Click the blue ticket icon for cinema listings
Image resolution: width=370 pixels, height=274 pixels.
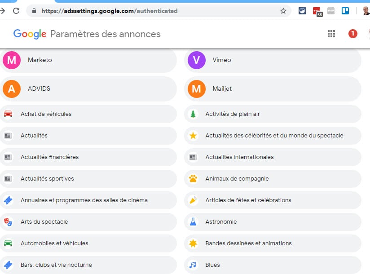[x=8, y=200]
